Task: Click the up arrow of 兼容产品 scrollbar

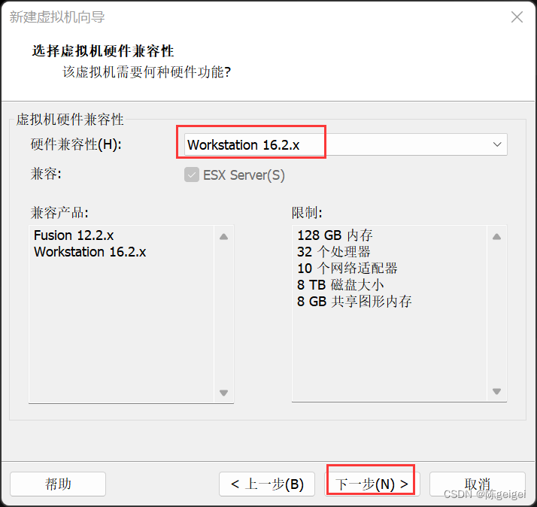Action: point(223,236)
